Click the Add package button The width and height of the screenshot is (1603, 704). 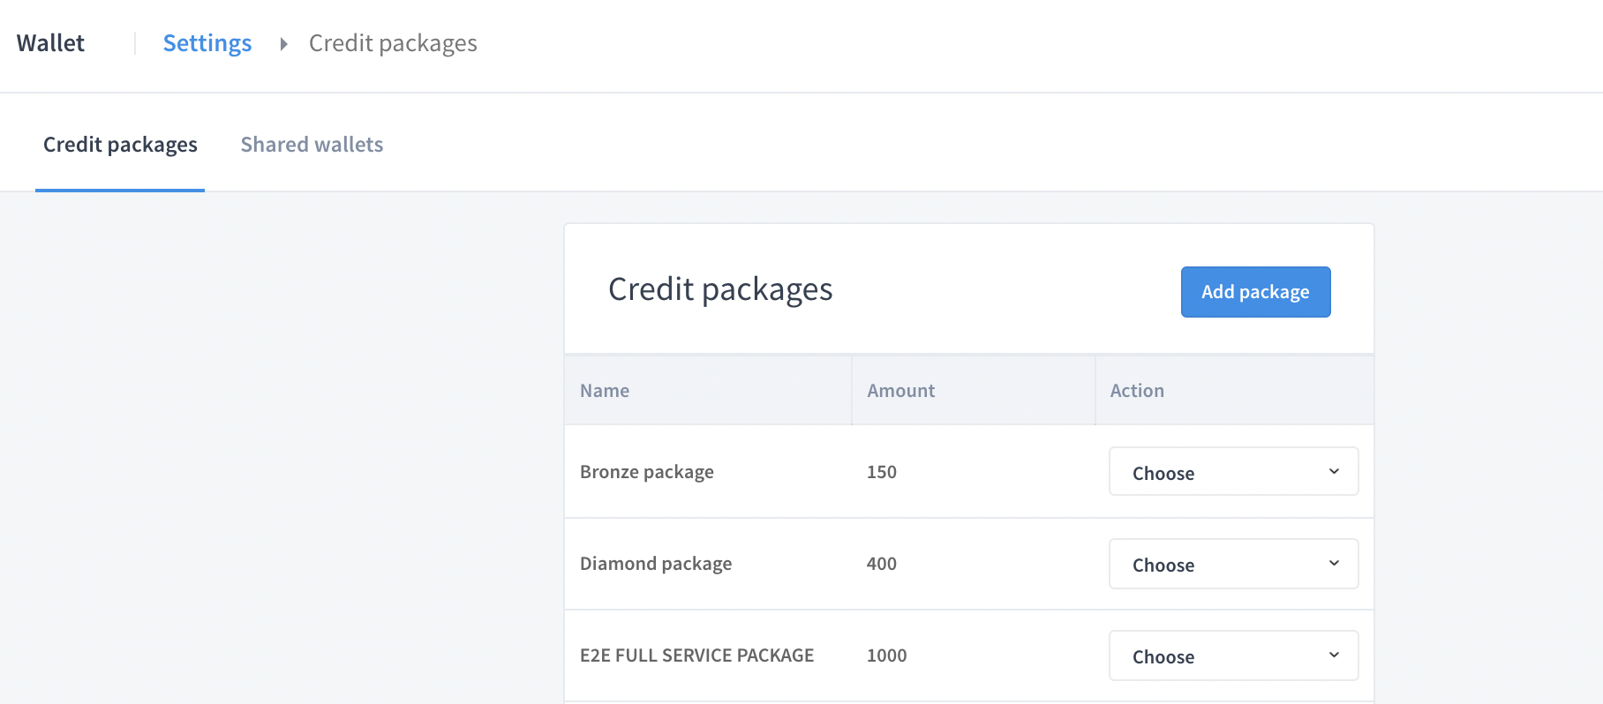(1255, 292)
